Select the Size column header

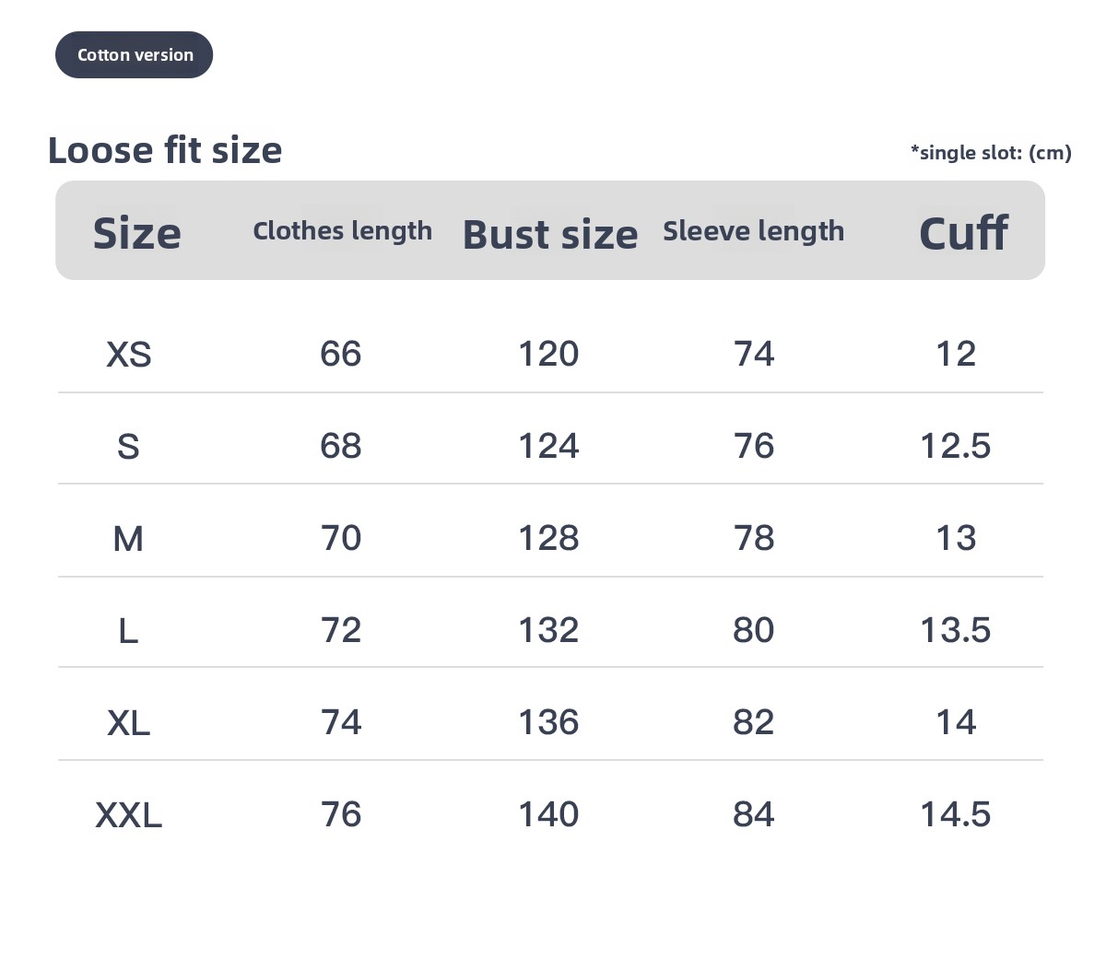pos(136,233)
